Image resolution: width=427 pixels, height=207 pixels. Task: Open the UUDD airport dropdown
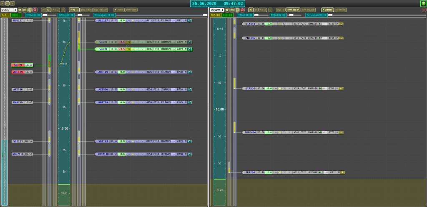[x=9, y=10]
